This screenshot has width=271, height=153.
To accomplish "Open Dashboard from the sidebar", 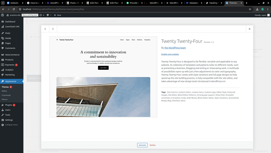I will 10,21.
